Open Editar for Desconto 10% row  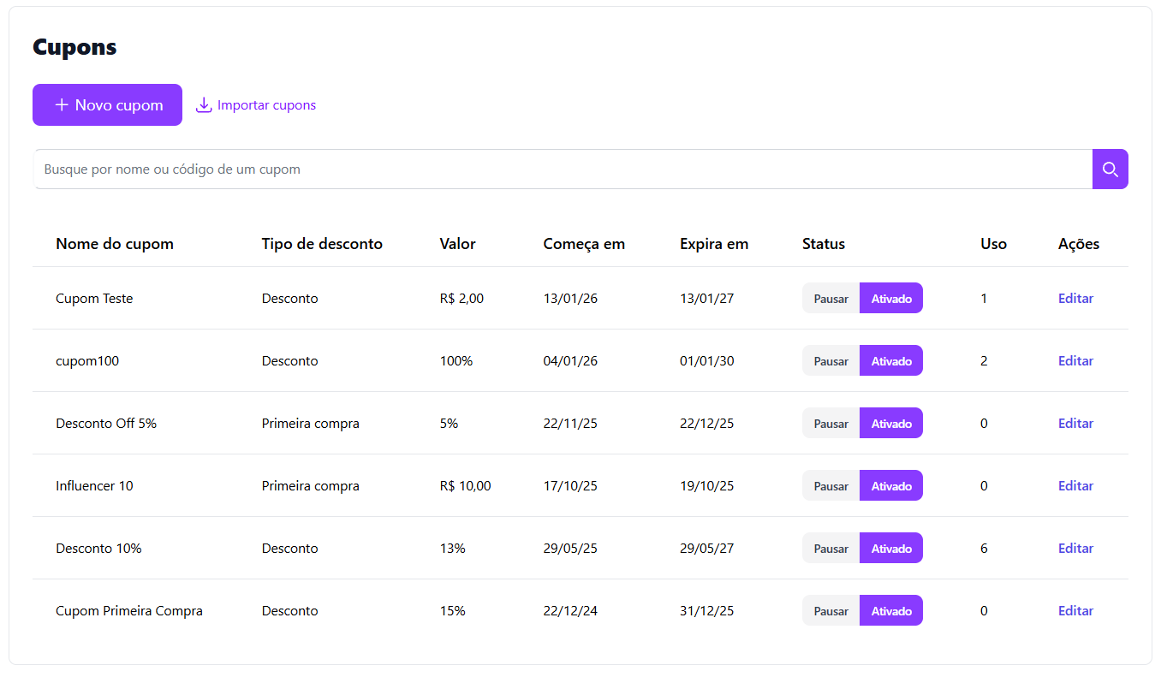(x=1075, y=549)
